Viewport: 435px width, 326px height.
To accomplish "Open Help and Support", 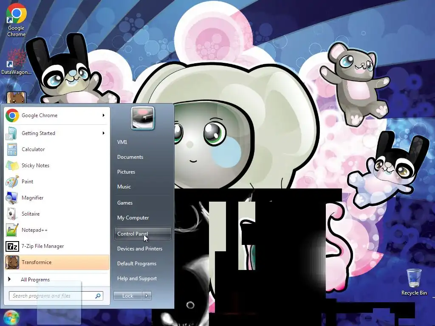I will pos(137,278).
